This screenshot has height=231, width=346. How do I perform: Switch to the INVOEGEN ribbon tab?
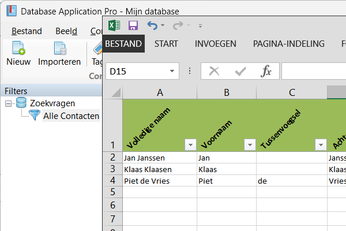tap(216, 44)
